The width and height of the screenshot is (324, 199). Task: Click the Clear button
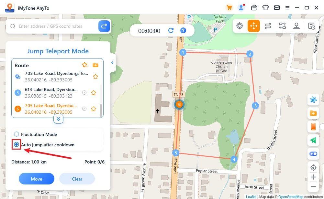click(77, 179)
